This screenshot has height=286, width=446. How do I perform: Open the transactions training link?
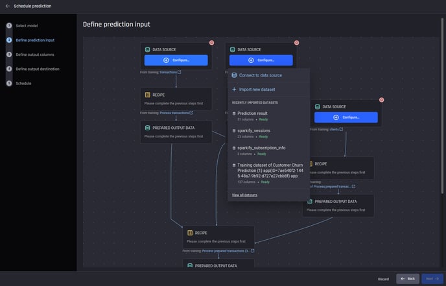[x=168, y=72]
